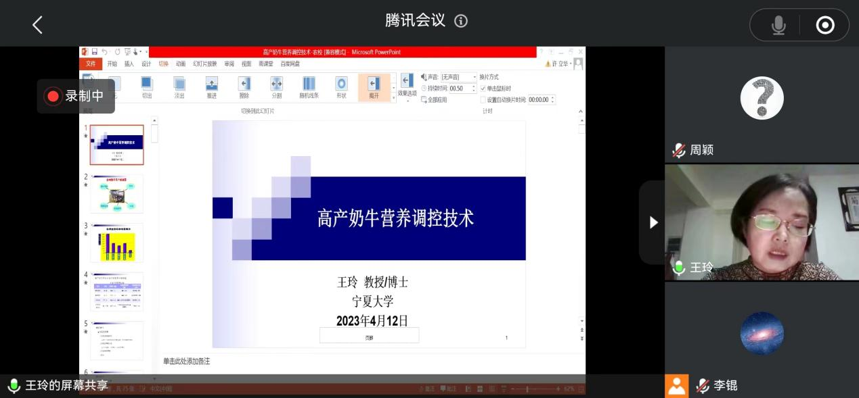Open the 文件 tab in PowerPoint
This screenshot has height=398, width=859.
click(90, 64)
